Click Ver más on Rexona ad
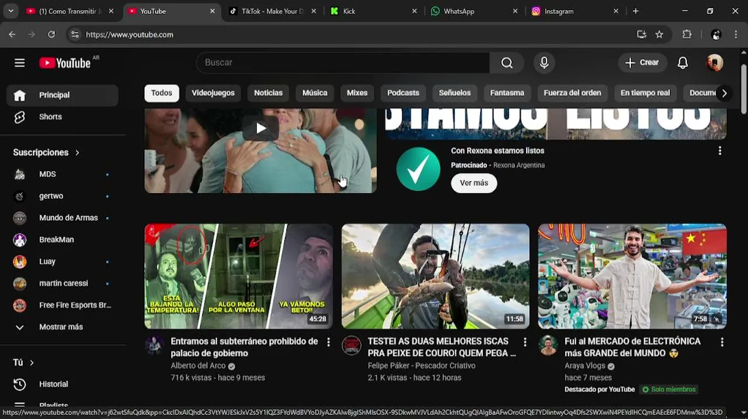Viewport: 748px width, 419px height. pos(474,183)
